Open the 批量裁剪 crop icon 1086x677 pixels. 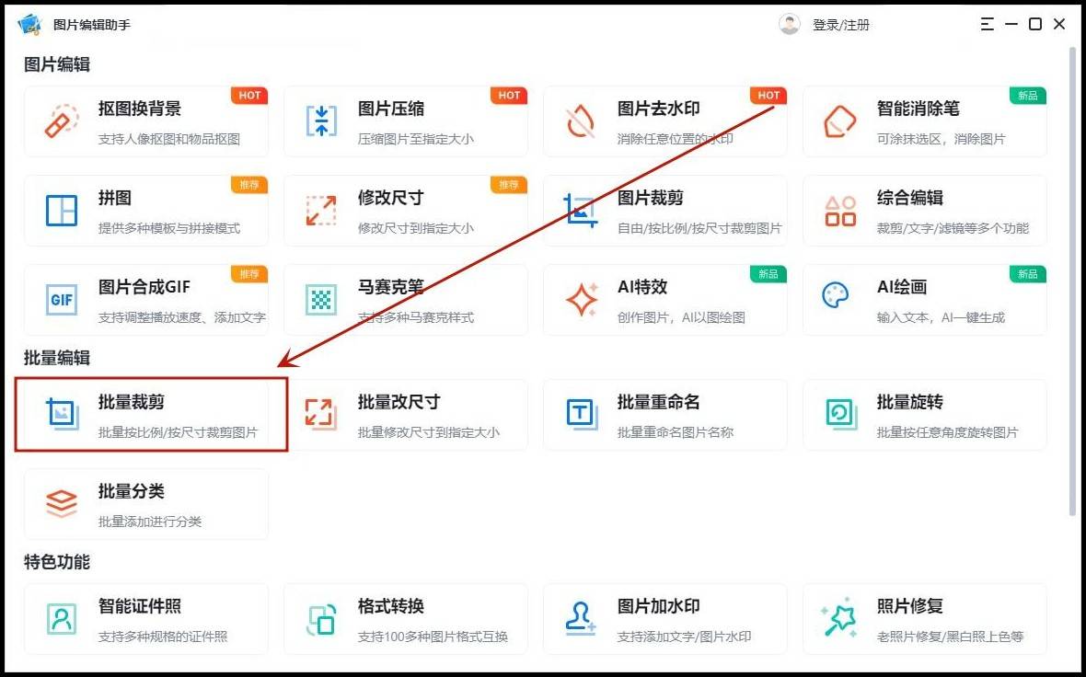63,414
